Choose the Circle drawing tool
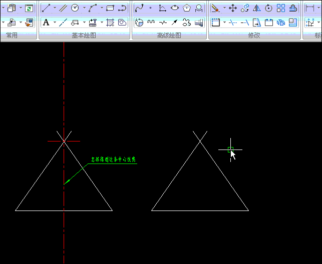Screen dimensions: 322x264 75,8
